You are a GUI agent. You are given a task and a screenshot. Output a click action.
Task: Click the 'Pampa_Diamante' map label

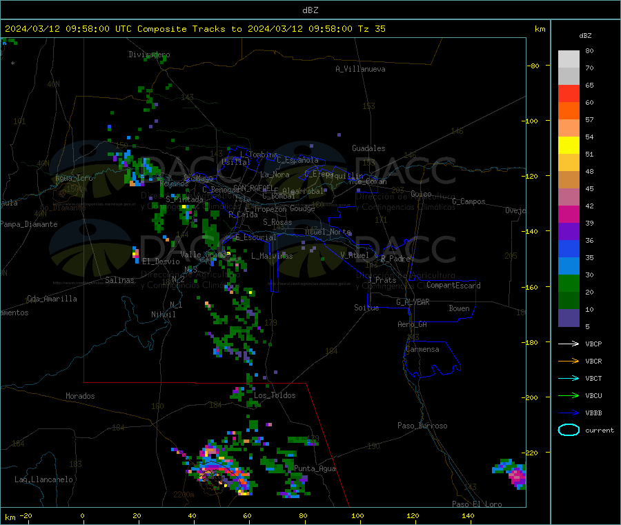coord(28,224)
